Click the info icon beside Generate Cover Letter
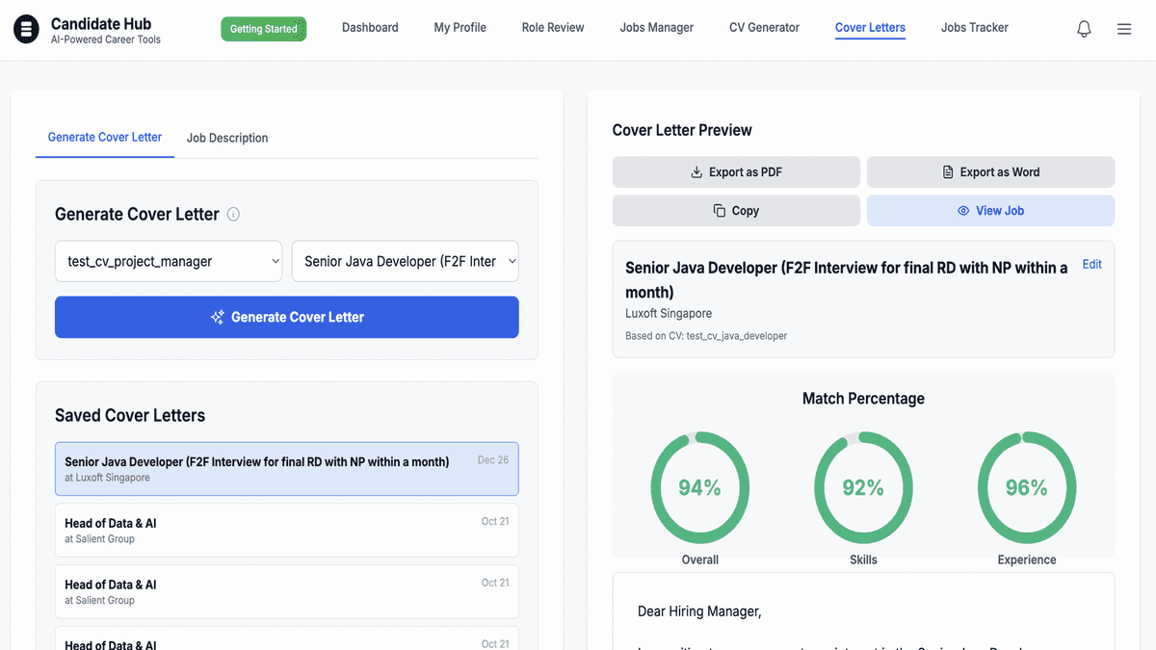 (x=233, y=215)
